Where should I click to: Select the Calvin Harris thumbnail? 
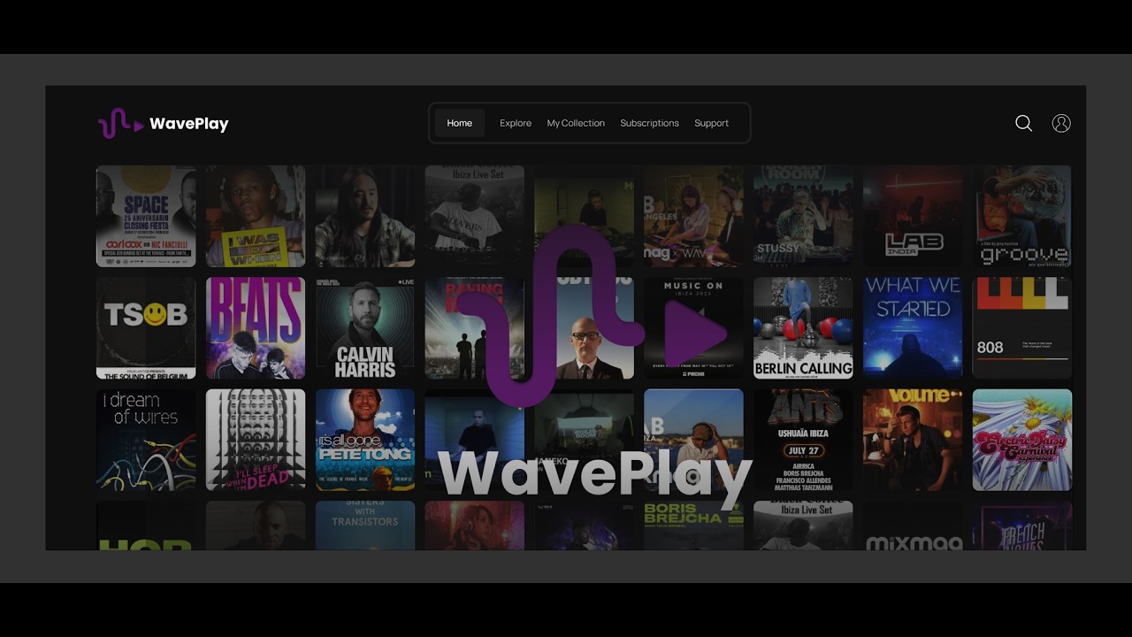(365, 328)
